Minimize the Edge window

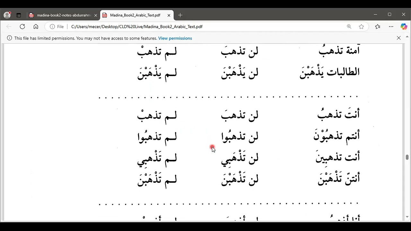pos(375,14)
